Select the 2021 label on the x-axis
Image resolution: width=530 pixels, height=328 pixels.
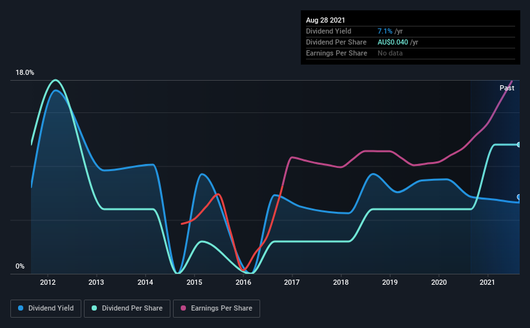pyautogui.click(x=487, y=282)
